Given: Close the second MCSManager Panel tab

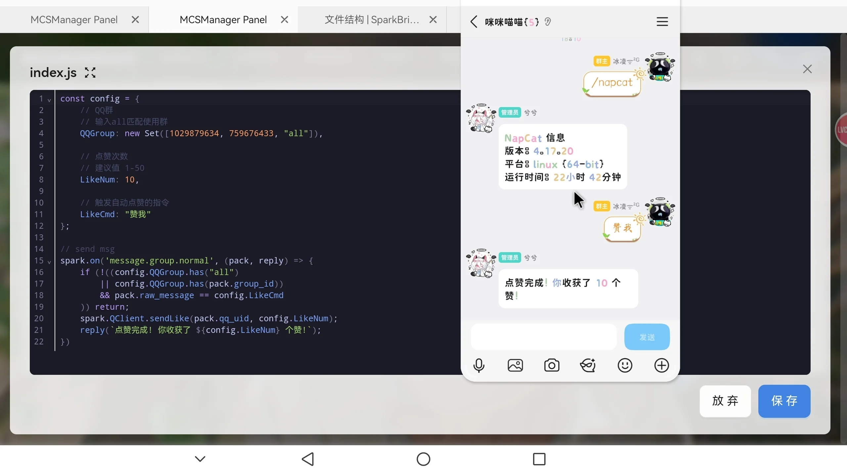Looking at the screenshot, I should coord(284,20).
